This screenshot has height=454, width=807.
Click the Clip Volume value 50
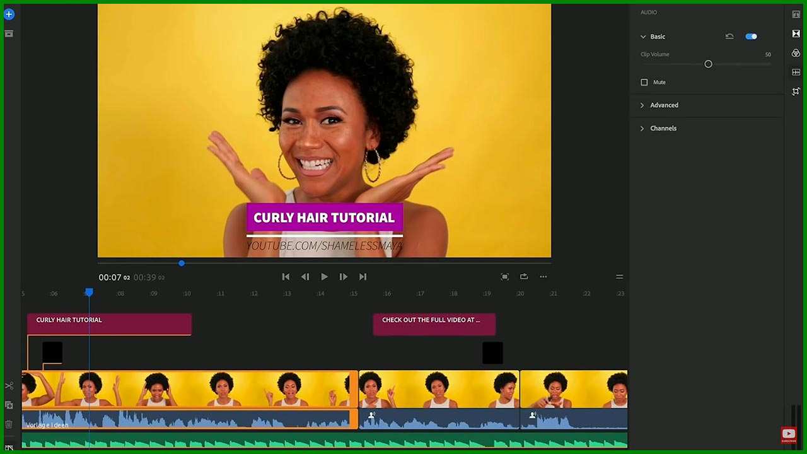768,55
